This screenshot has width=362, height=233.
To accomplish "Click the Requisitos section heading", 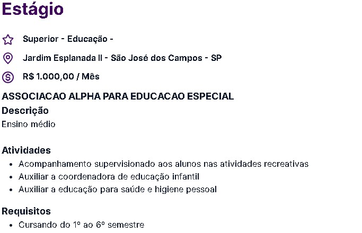I will pos(26,211).
